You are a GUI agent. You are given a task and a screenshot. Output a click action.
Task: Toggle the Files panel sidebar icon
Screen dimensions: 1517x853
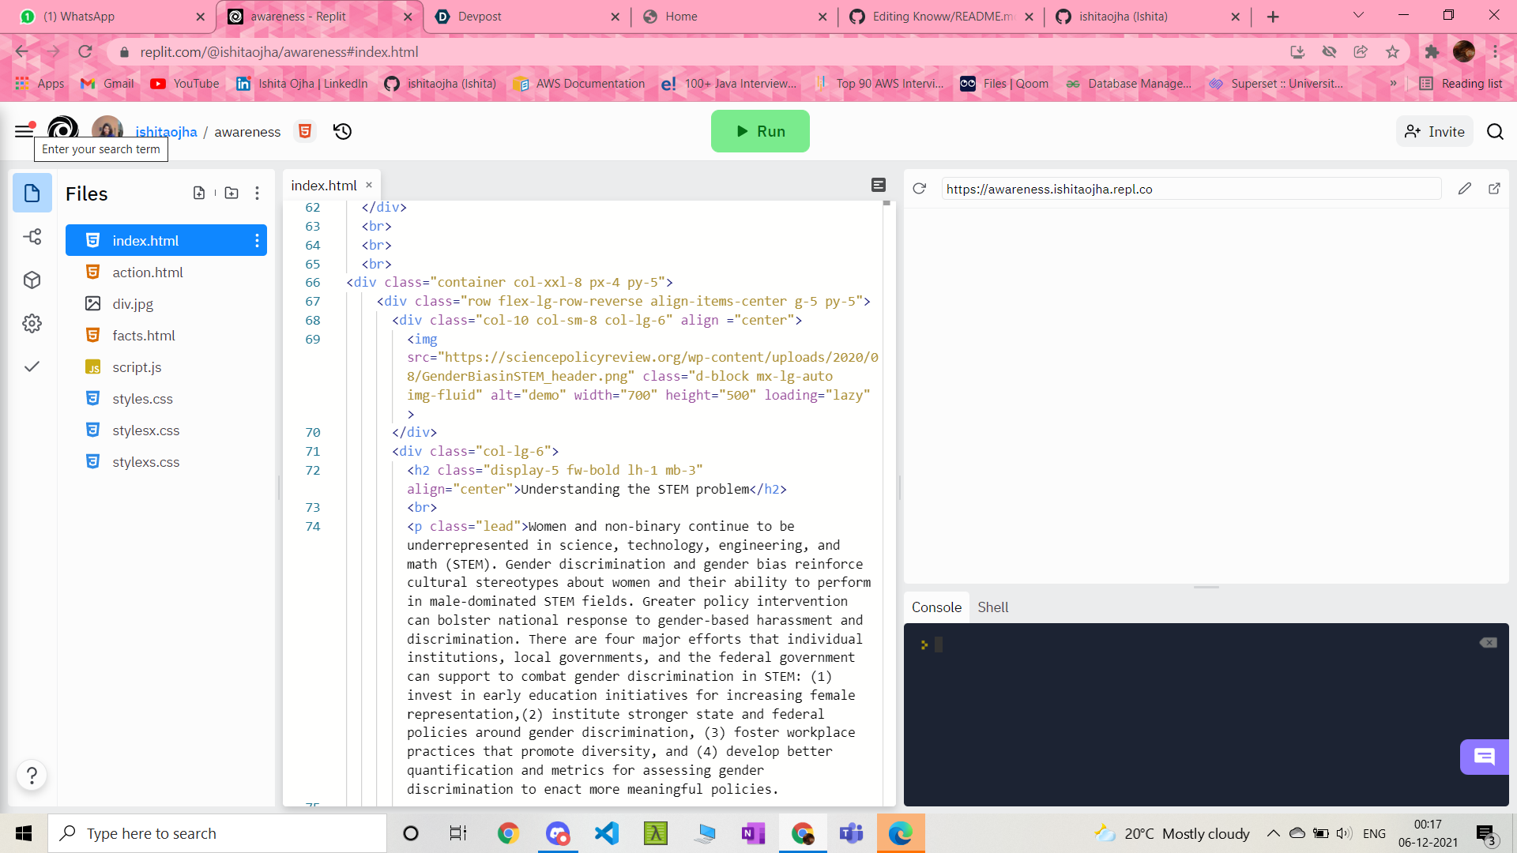32,193
